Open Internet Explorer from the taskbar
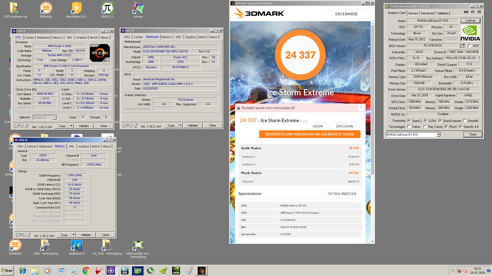Viewport: 492px width, 276px height. [x=23, y=271]
